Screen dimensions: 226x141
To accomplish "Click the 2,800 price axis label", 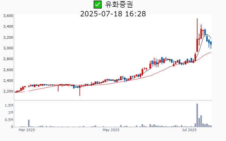I will click(8, 59).
